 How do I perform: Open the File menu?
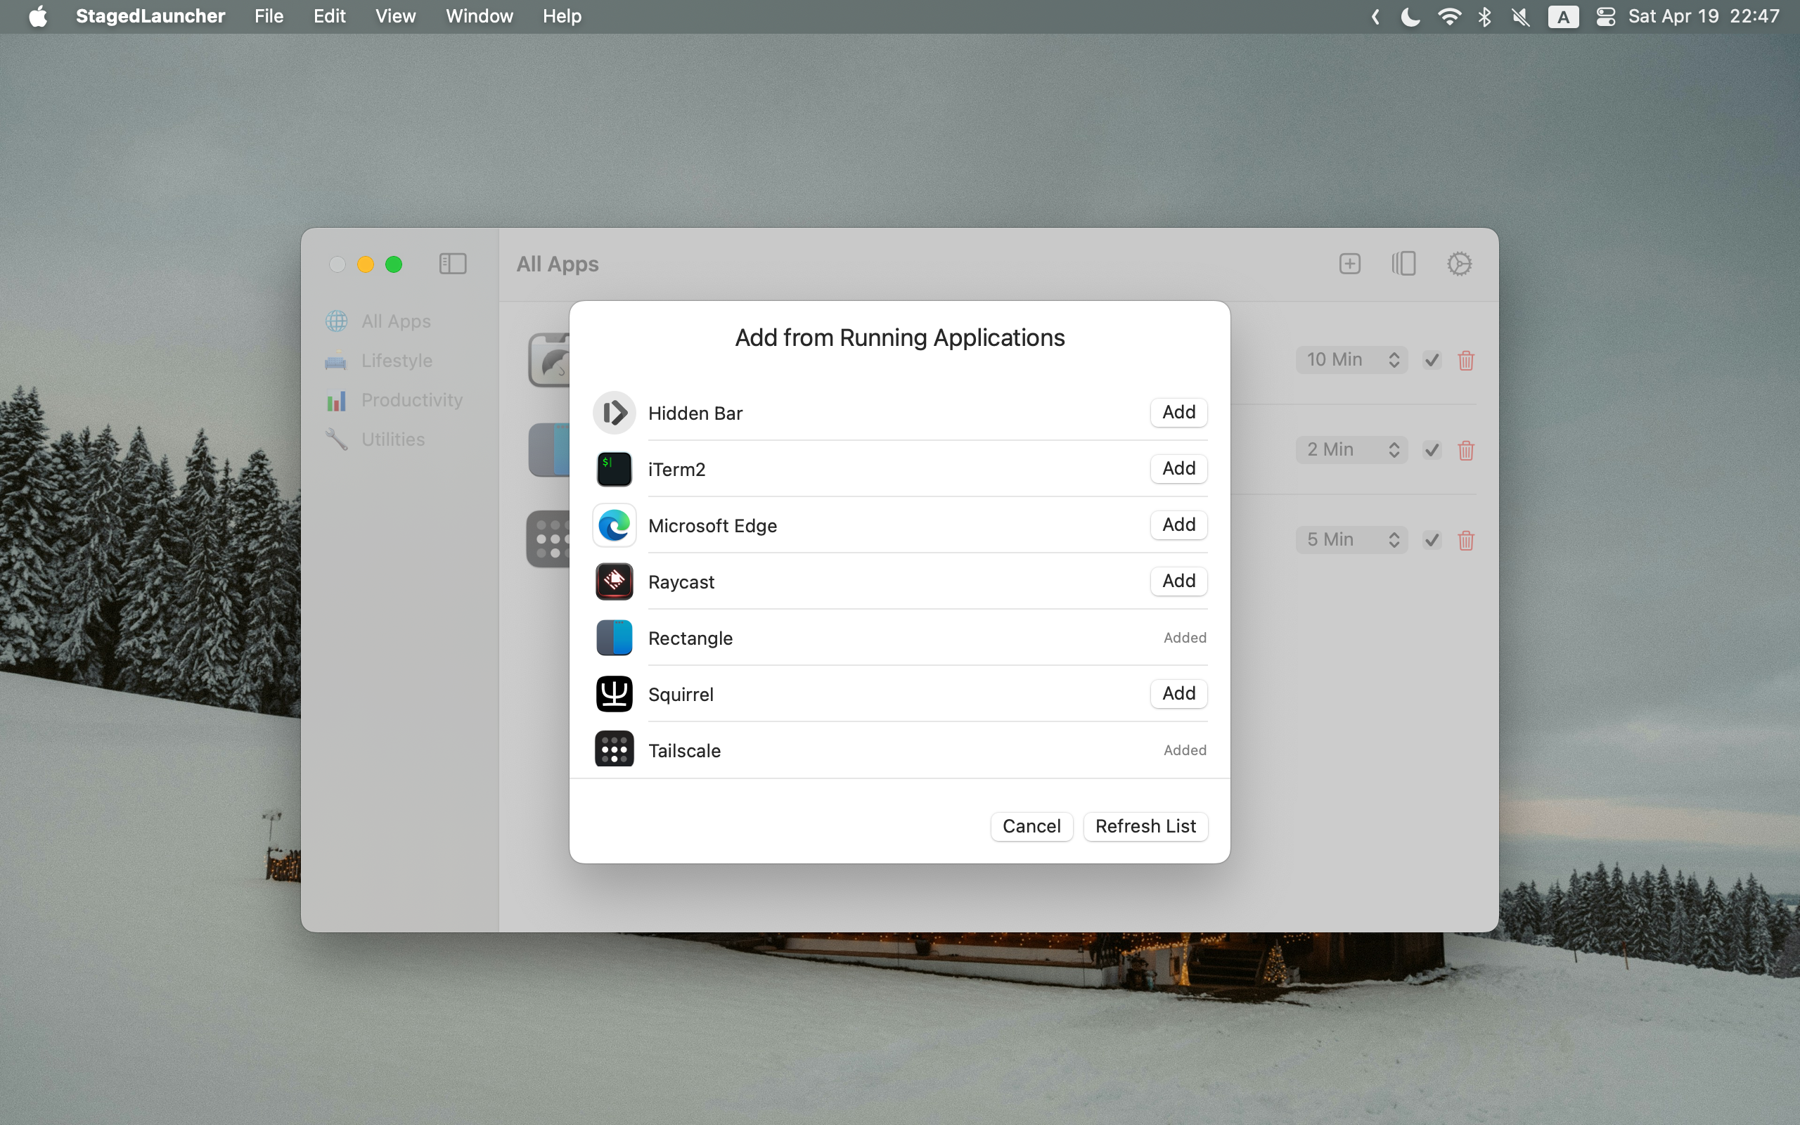(269, 16)
